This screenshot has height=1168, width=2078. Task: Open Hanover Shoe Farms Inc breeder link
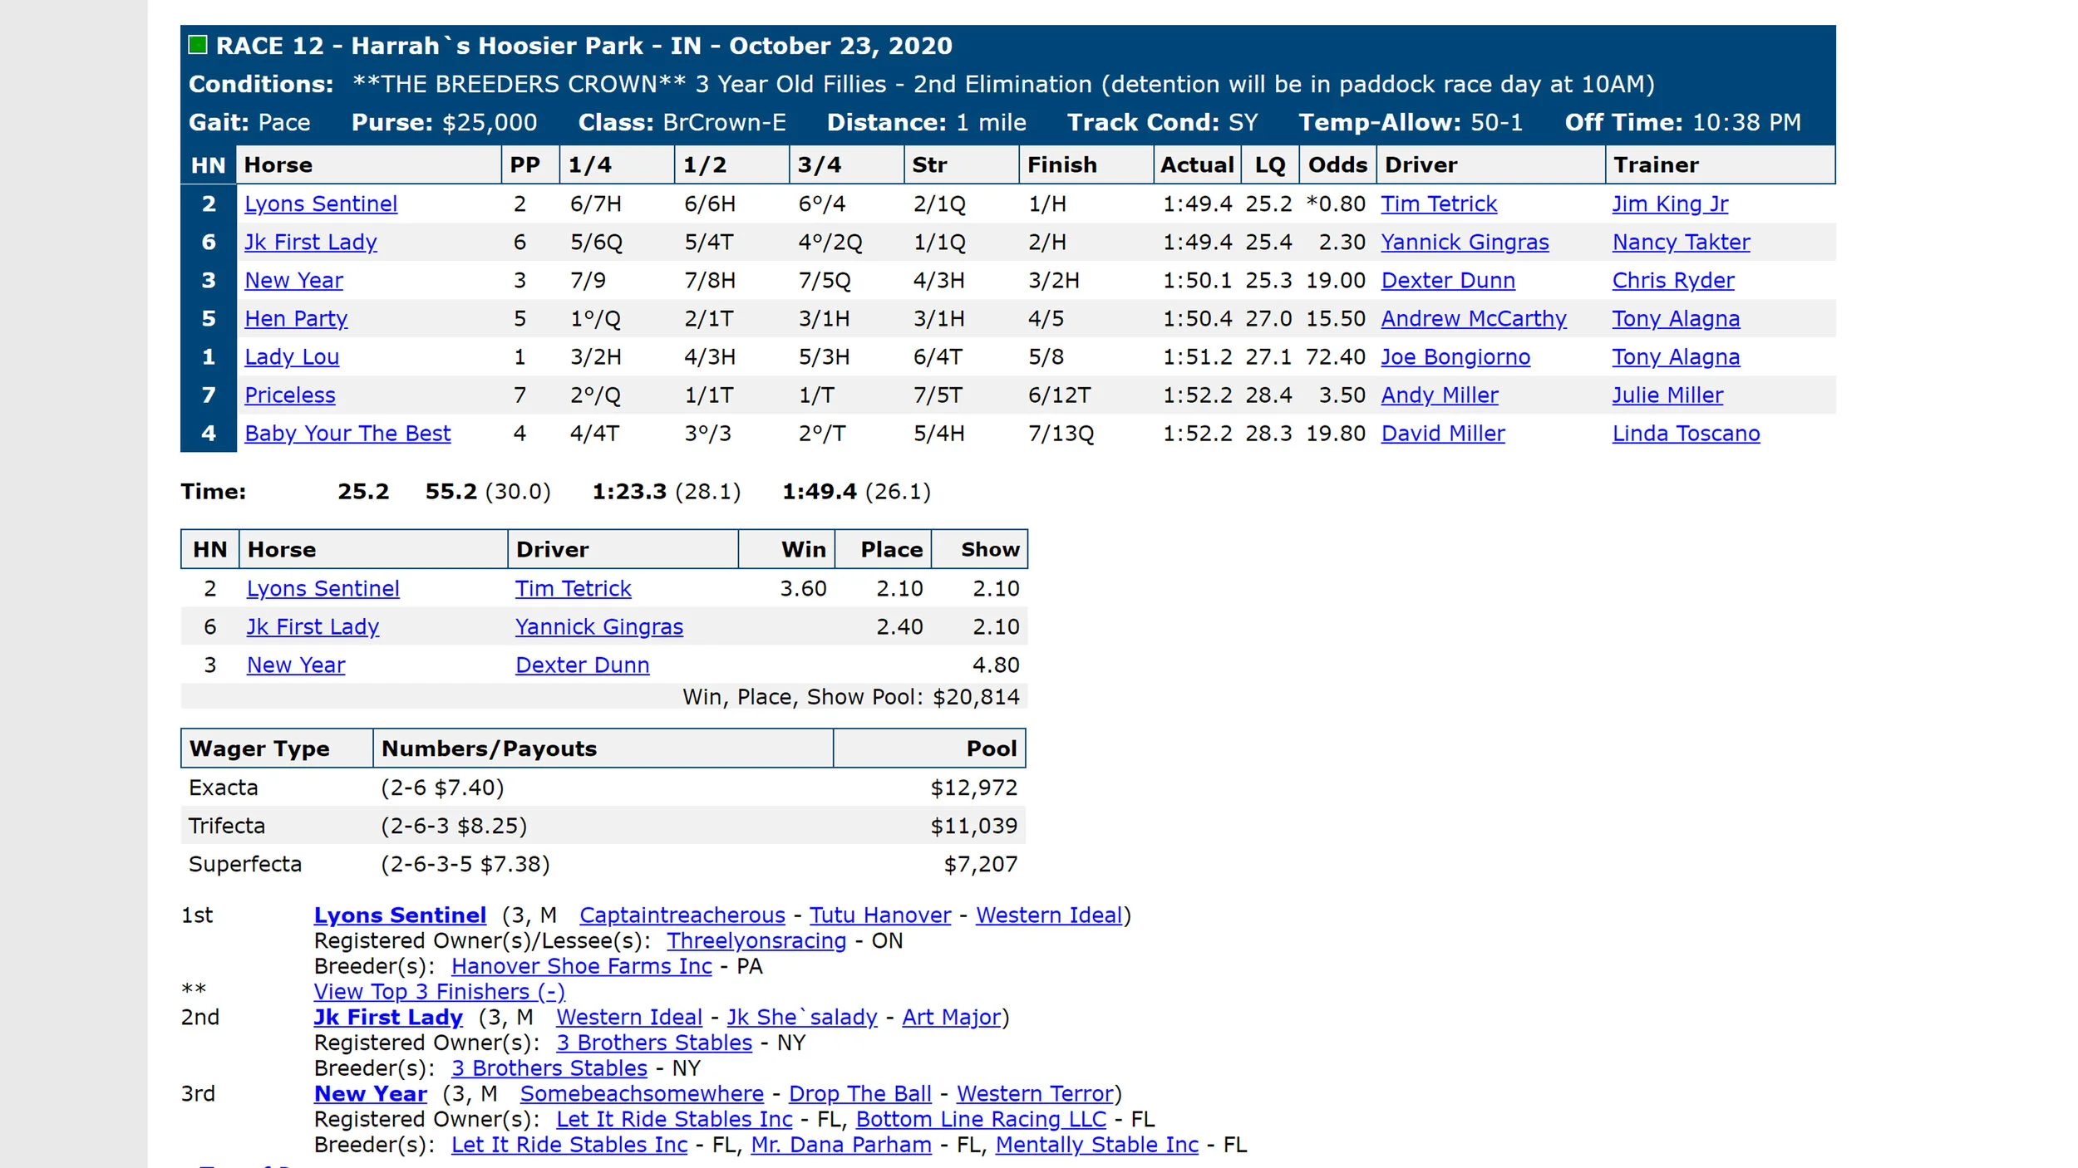click(x=581, y=966)
